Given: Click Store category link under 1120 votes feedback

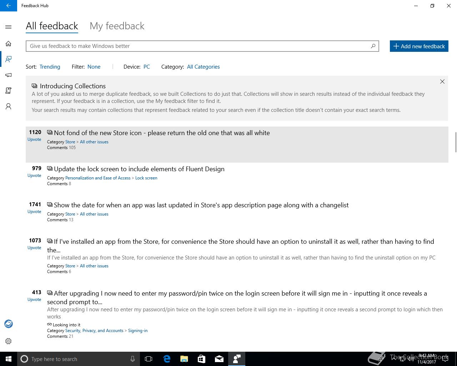Looking at the screenshot, I should [70, 142].
